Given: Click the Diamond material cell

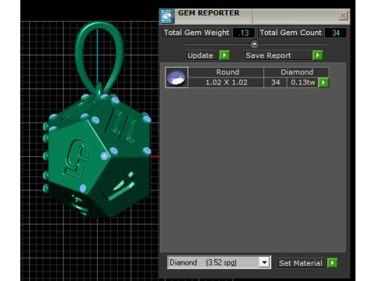Looking at the screenshot, I should click(296, 72).
